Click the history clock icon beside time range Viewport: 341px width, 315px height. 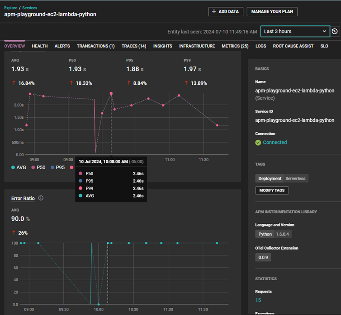(335, 32)
